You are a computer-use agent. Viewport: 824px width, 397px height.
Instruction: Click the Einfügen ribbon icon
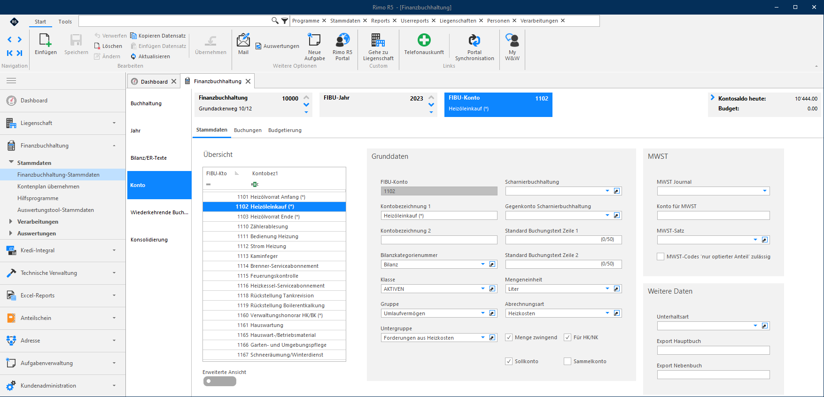(x=45, y=41)
